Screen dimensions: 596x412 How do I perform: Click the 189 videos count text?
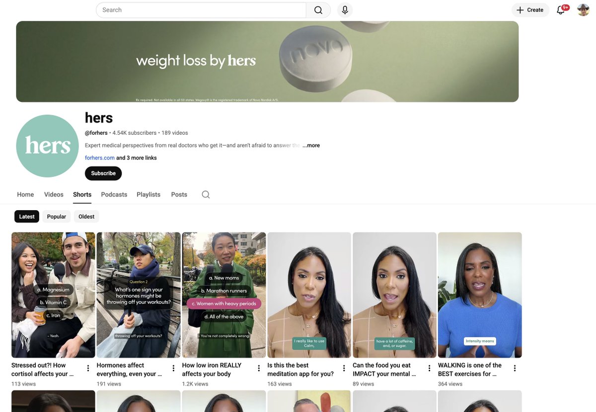click(x=175, y=133)
